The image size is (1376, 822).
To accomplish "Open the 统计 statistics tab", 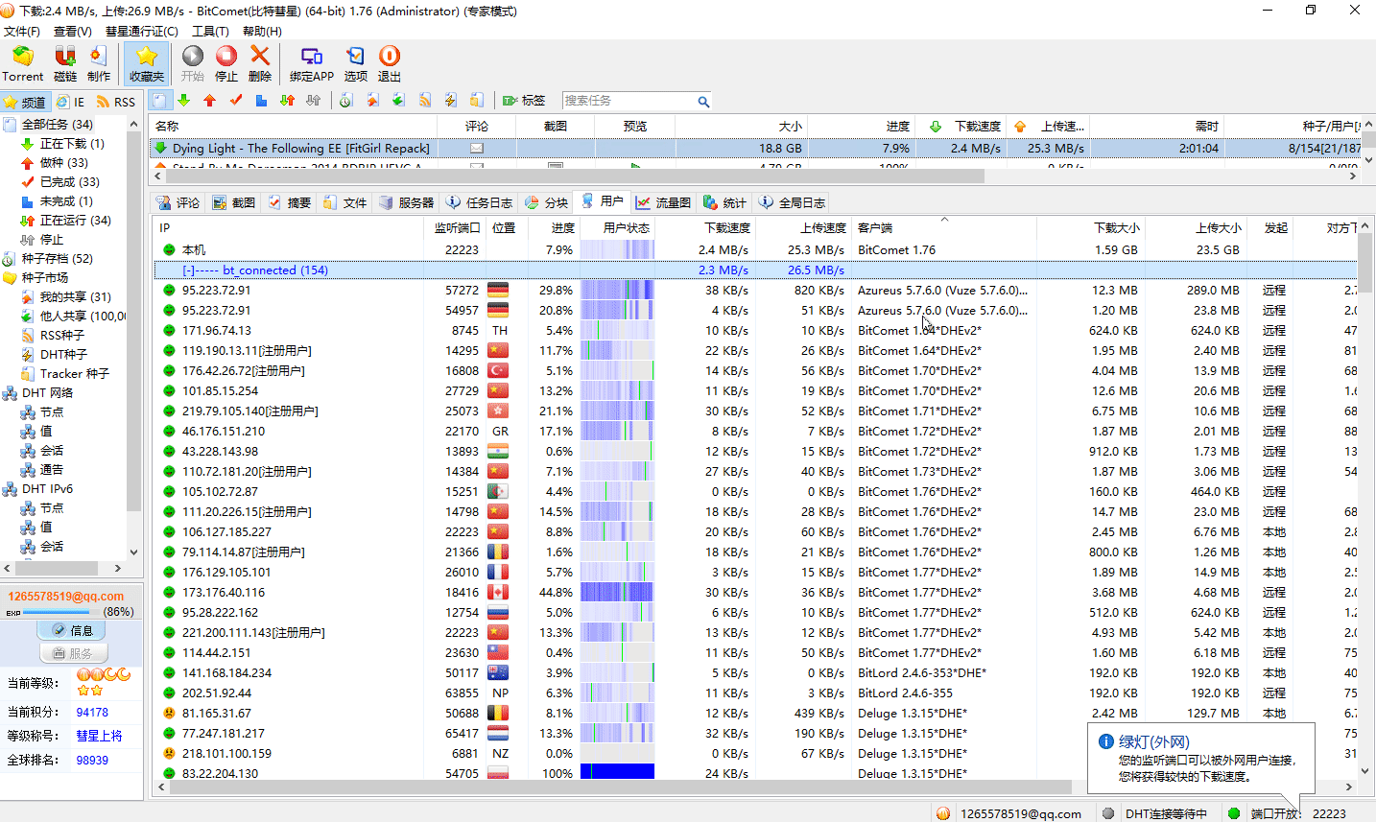I will point(724,202).
